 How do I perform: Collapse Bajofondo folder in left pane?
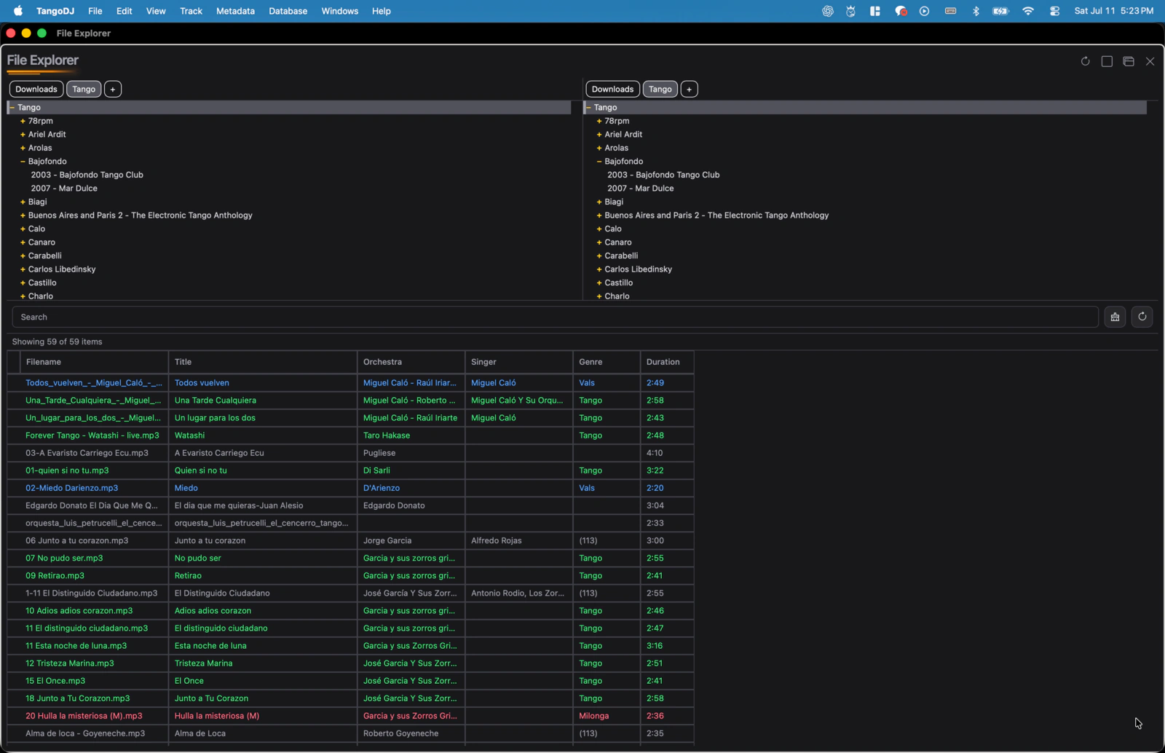click(x=23, y=161)
